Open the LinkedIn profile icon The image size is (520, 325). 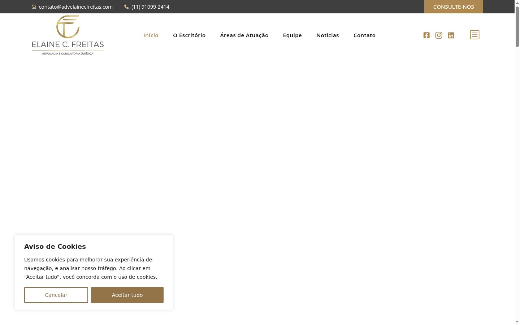coord(451,35)
